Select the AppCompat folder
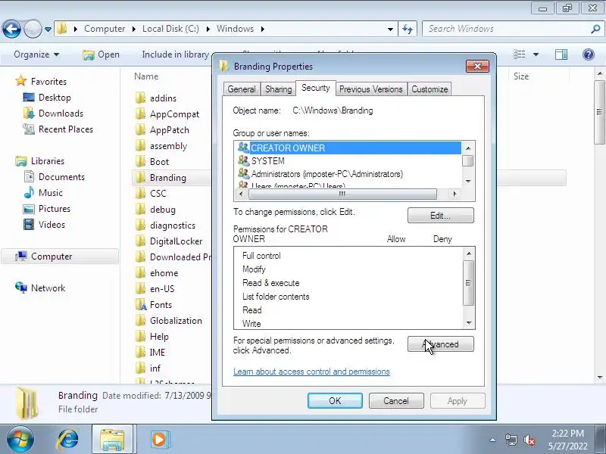Screen dimensions: 606x454 [x=167, y=114]
